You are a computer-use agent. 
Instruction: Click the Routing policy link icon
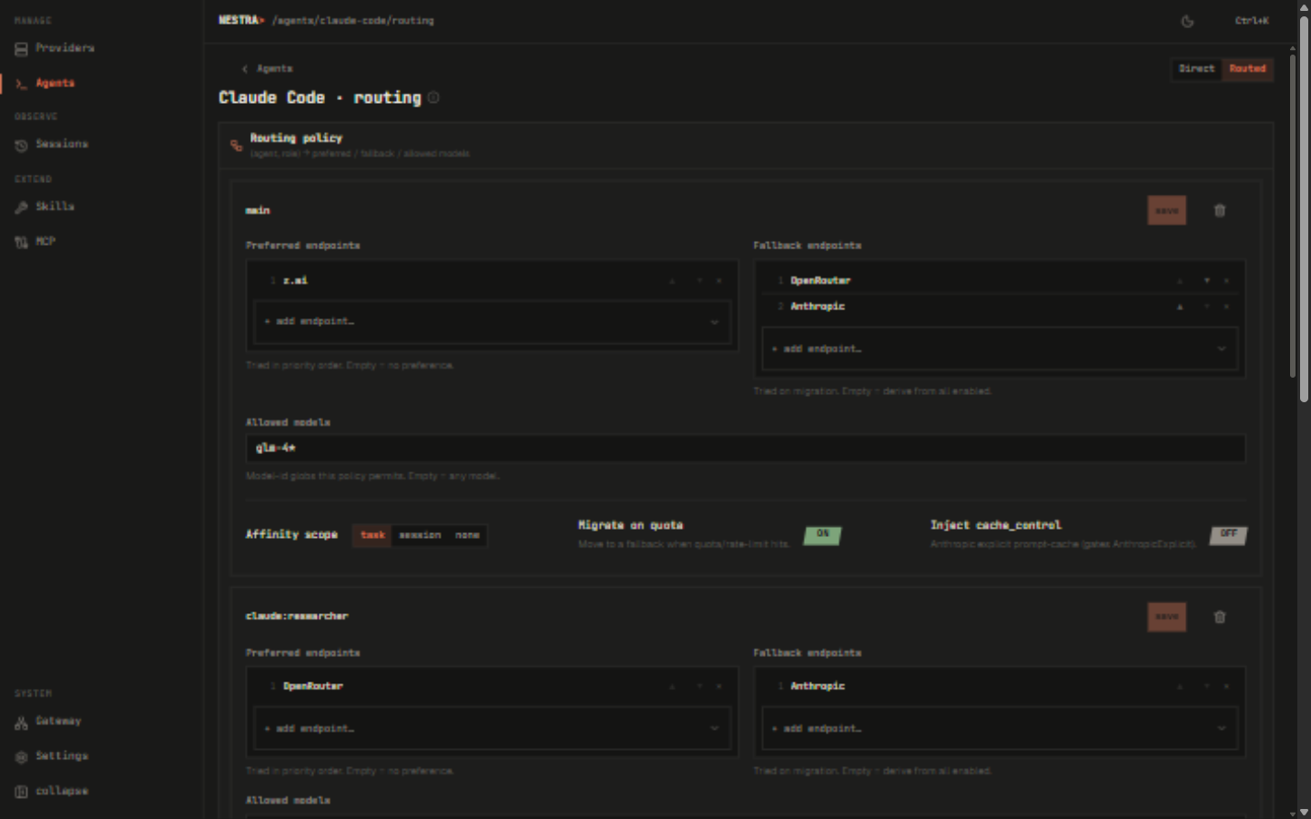[x=237, y=146]
